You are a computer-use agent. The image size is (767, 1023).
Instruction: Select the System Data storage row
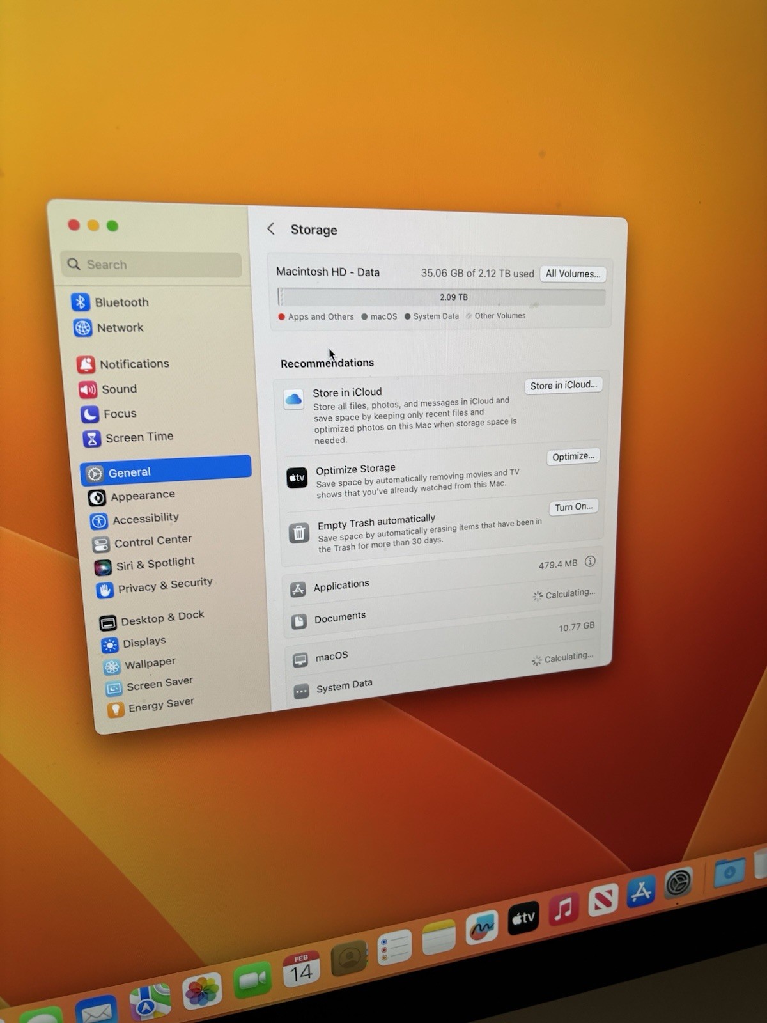[442, 675]
